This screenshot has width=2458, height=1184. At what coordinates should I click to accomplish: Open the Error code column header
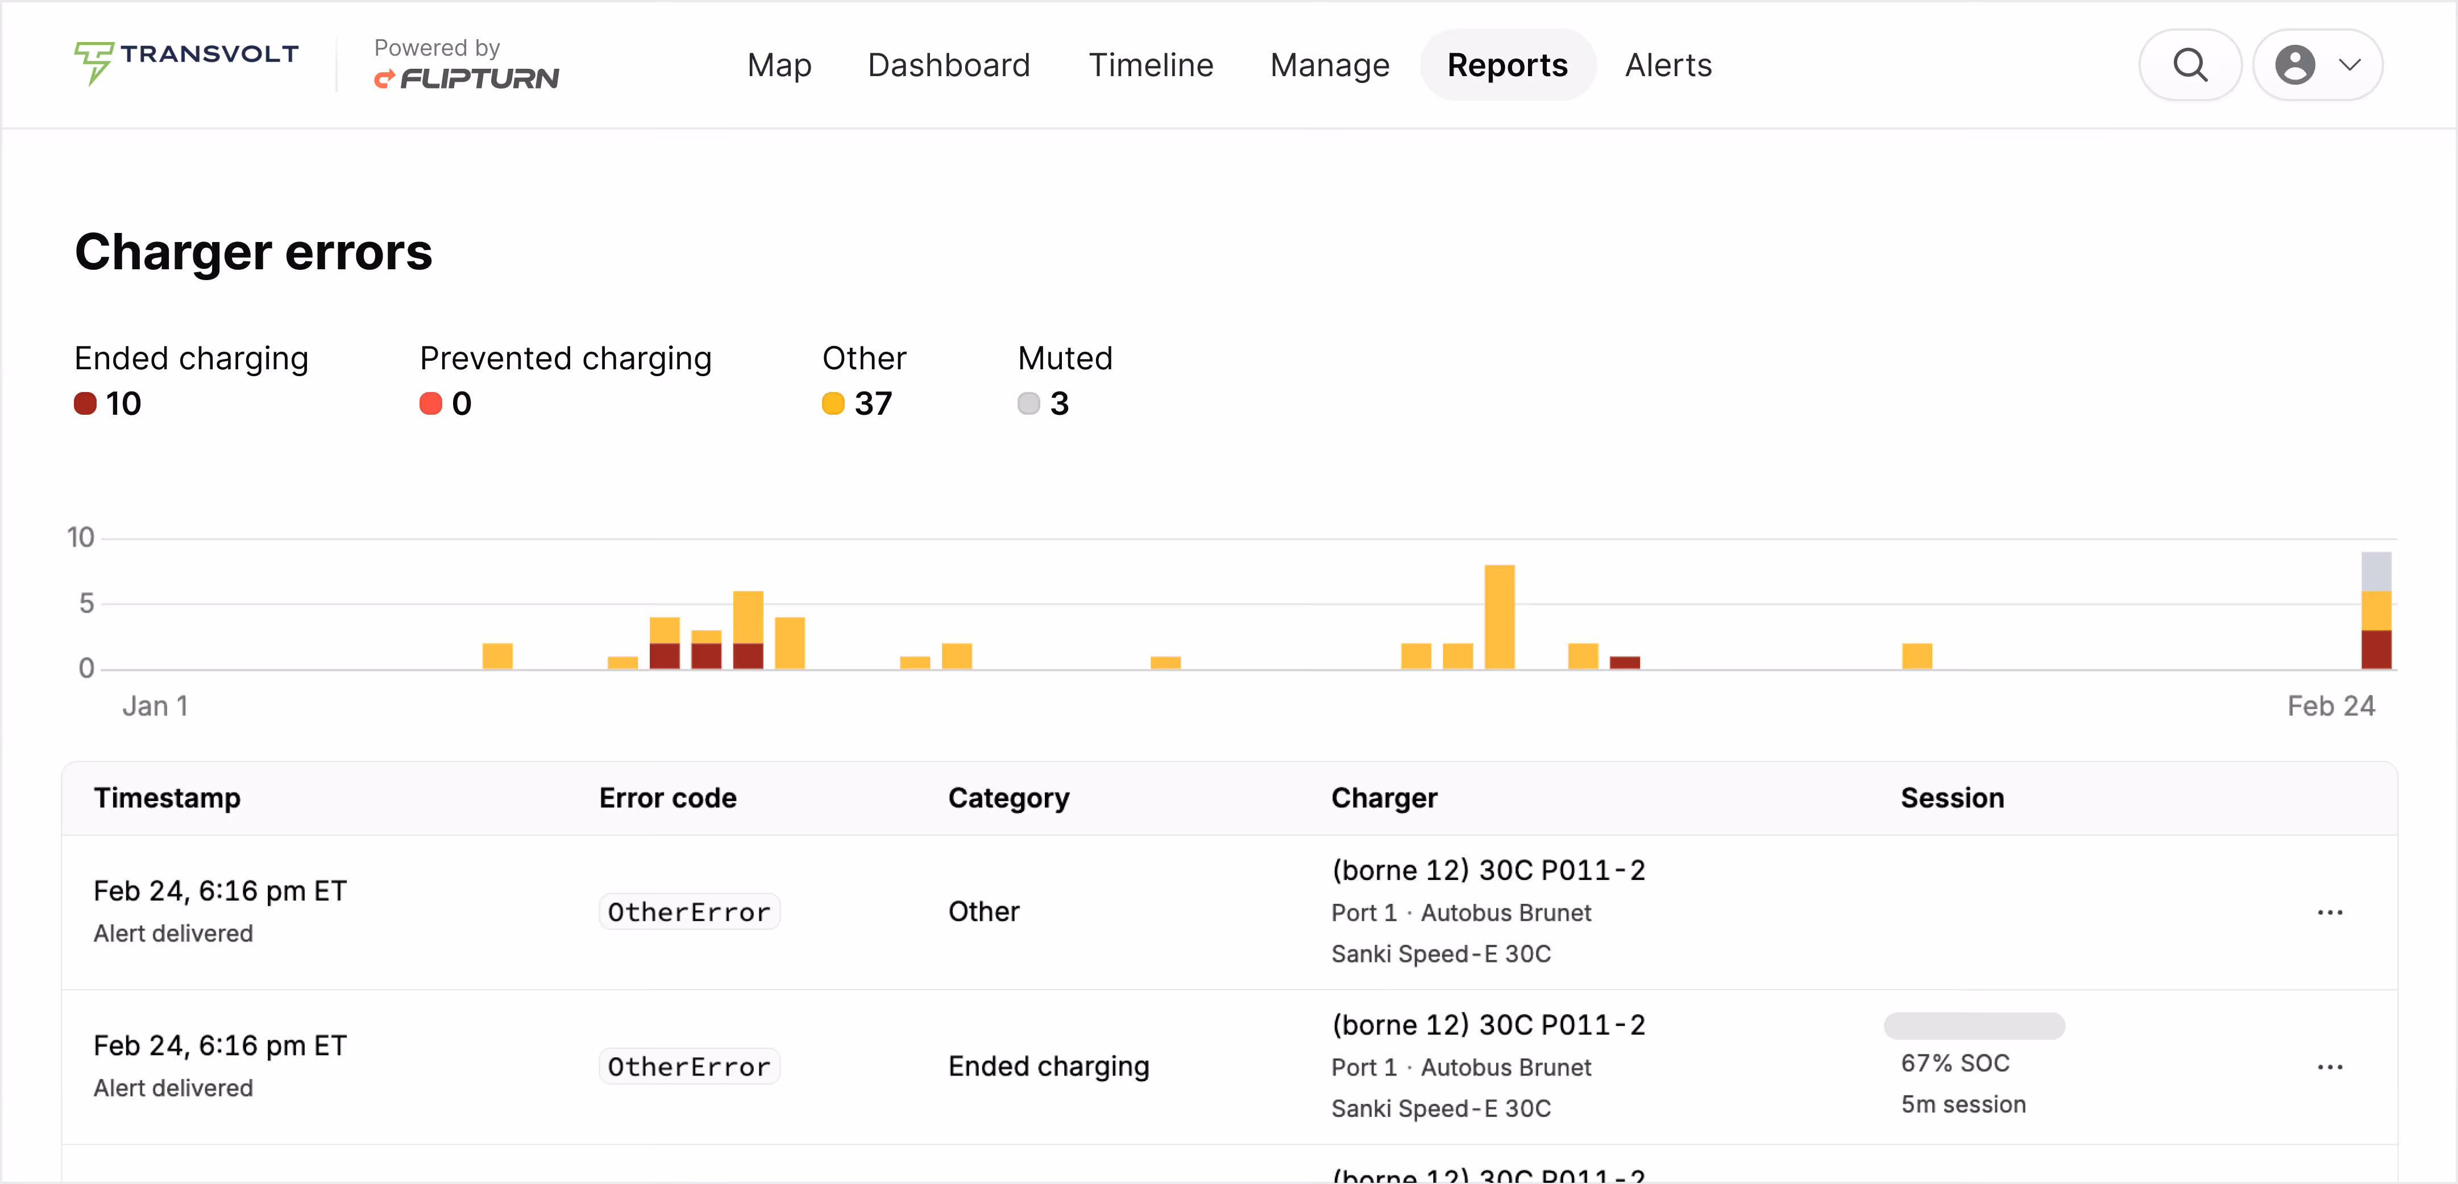667,798
